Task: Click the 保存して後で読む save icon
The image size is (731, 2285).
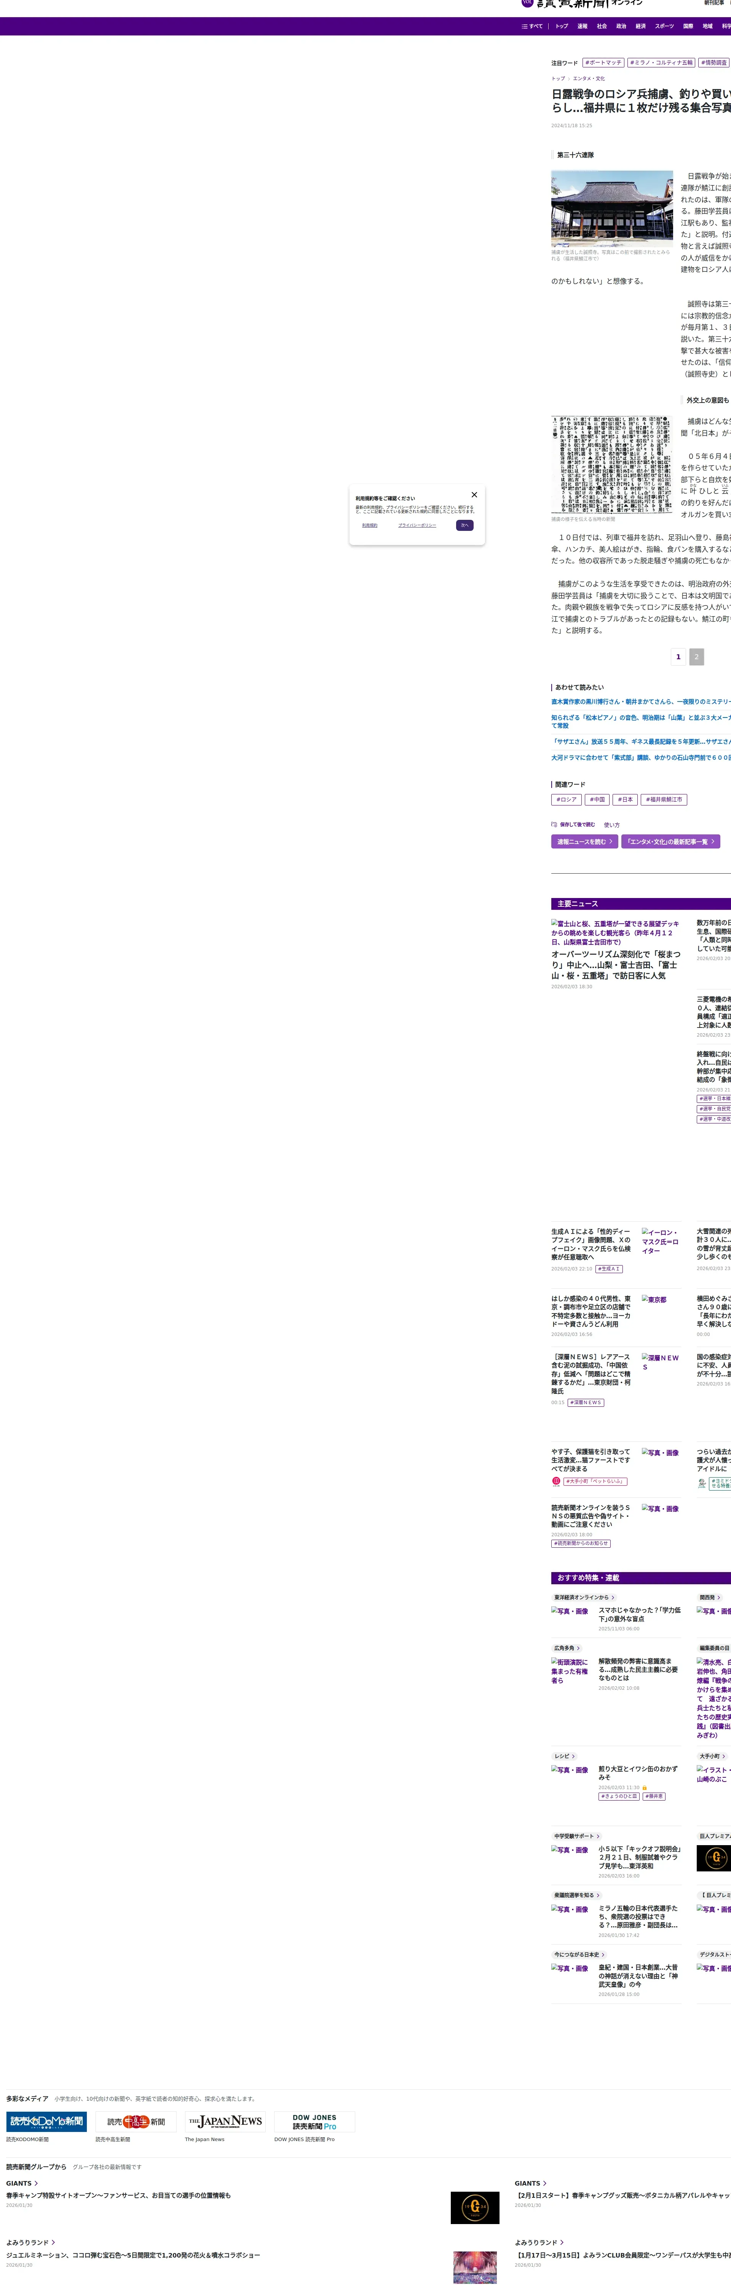Action: pyautogui.click(x=554, y=824)
